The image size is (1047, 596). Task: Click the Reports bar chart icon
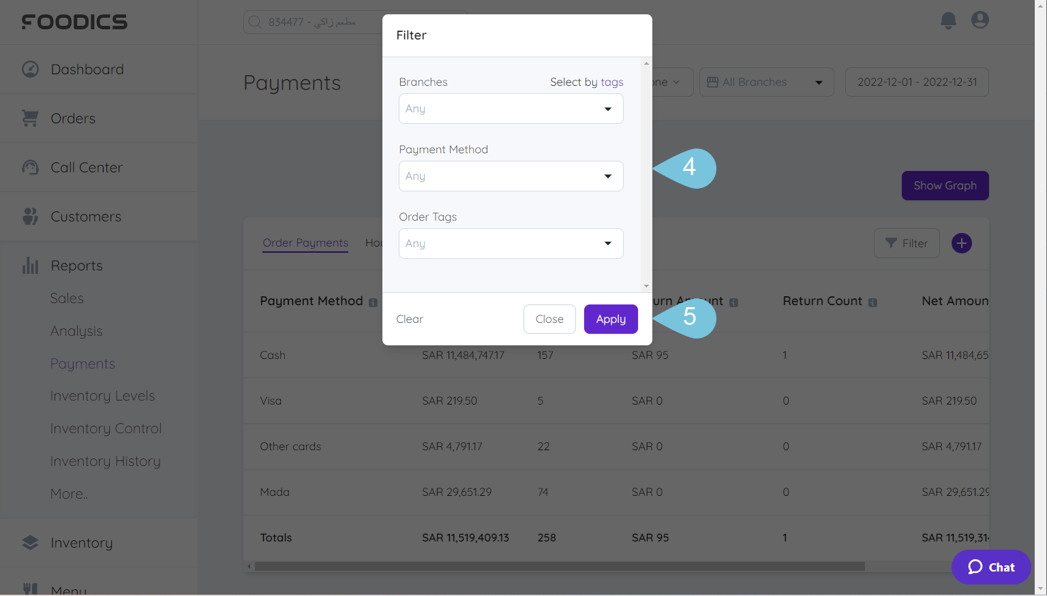click(30, 266)
